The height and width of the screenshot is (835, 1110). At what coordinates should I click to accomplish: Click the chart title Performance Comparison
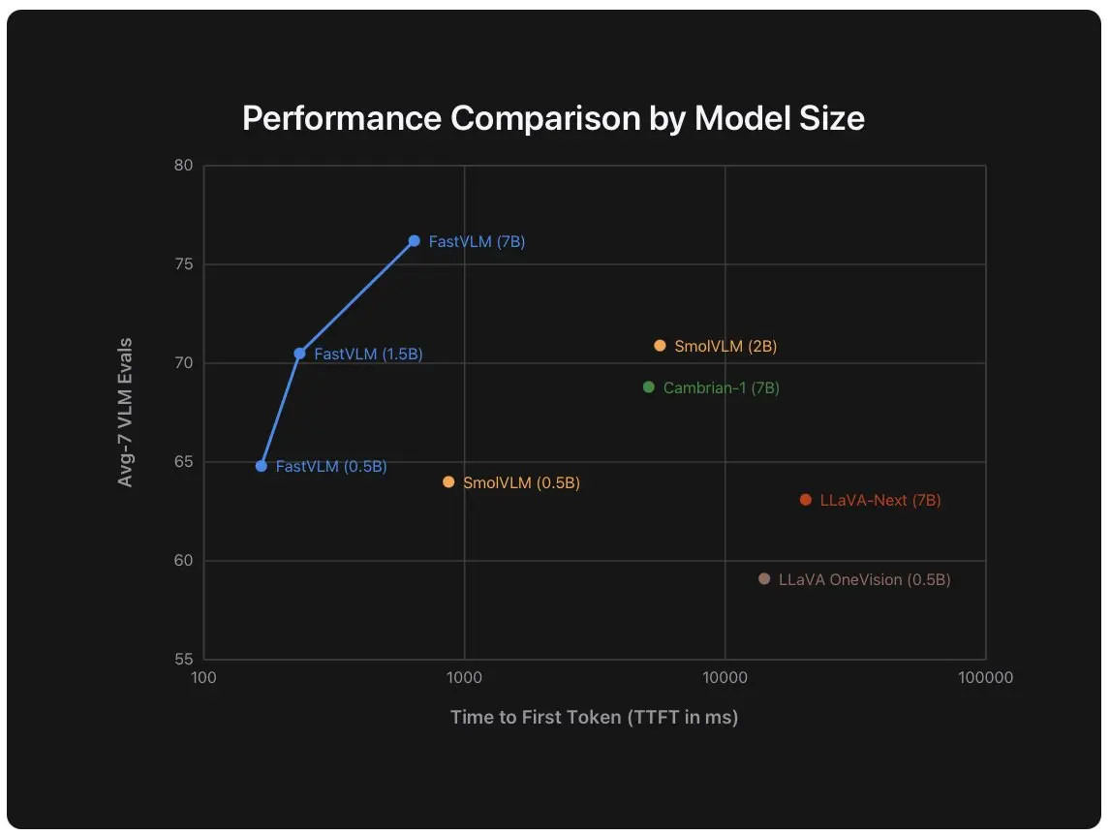pos(554,118)
